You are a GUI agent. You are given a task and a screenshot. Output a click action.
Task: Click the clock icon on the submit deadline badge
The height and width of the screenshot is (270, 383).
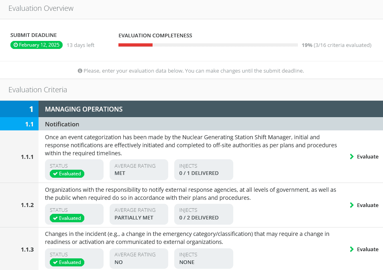click(x=16, y=45)
